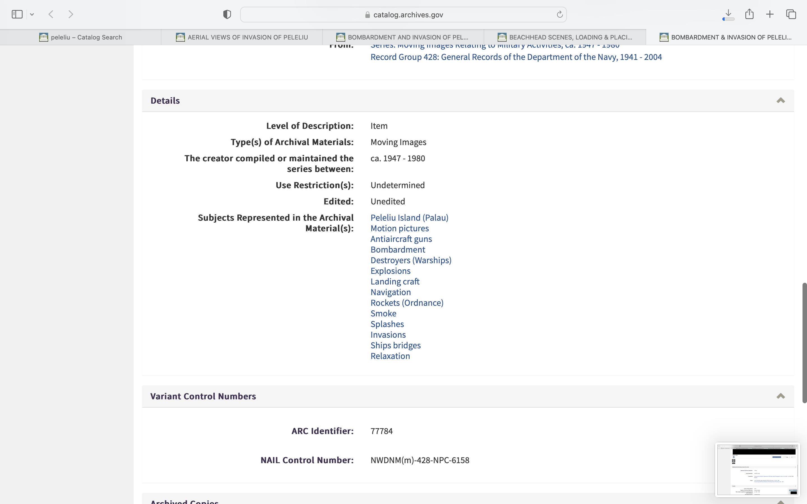Screen dimensions: 807x504
Task: Switch to peleliu Catalog Search tab
Action: pyautogui.click(x=81, y=37)
